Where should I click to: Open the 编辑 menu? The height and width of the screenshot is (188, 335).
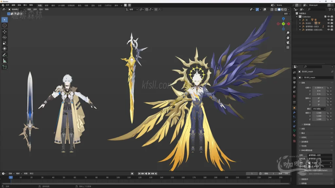click(13, 5)
